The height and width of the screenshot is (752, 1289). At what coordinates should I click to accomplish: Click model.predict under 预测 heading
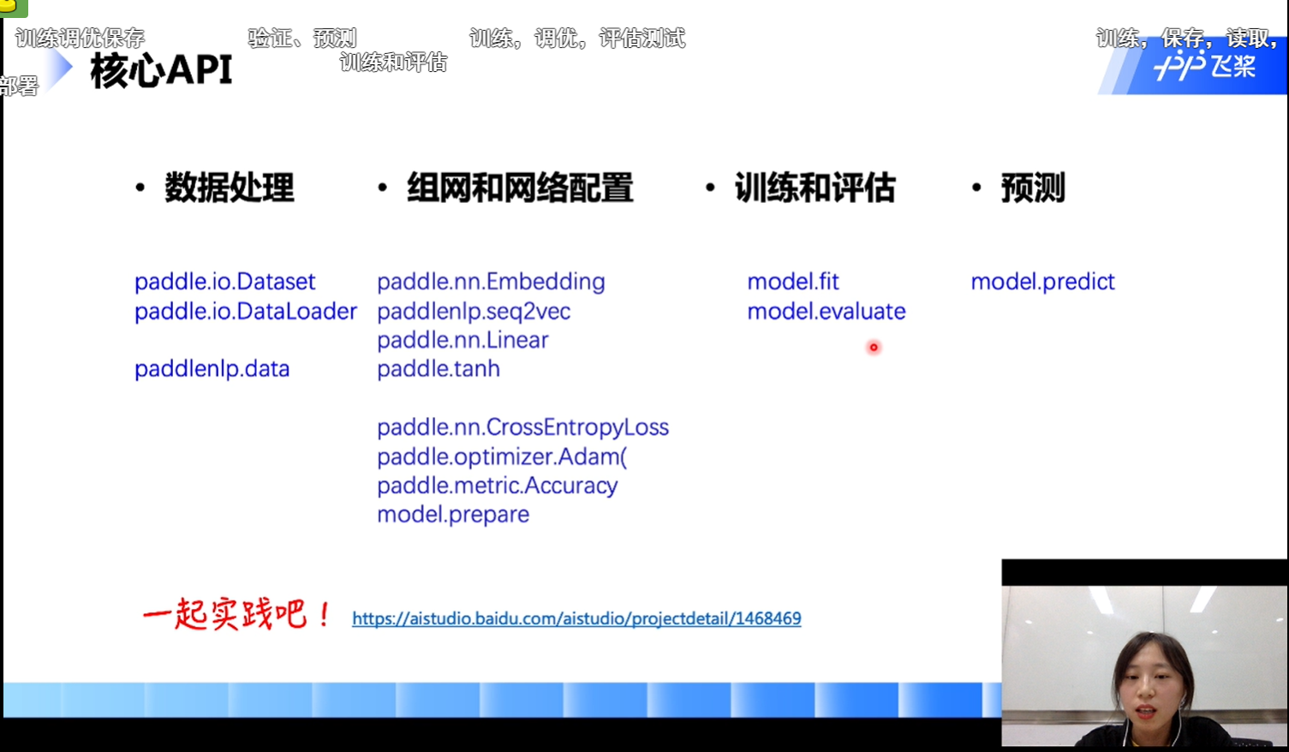[x=1042, y=282]
